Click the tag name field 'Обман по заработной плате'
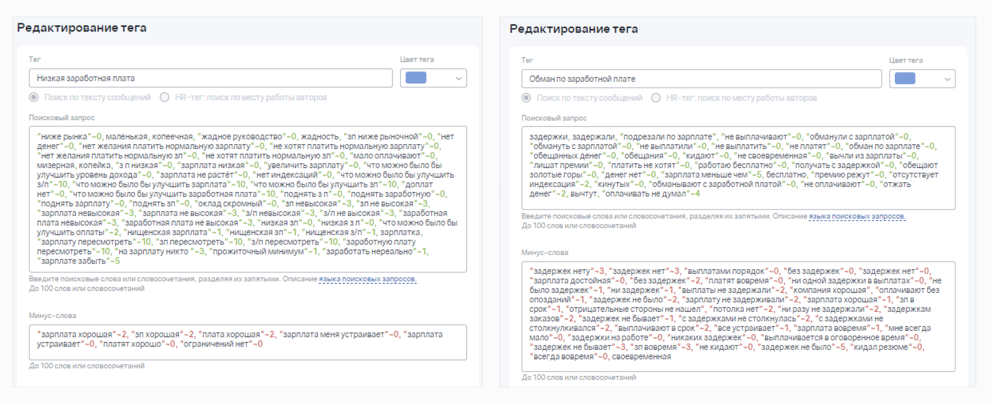 click(x=701, y=79)
